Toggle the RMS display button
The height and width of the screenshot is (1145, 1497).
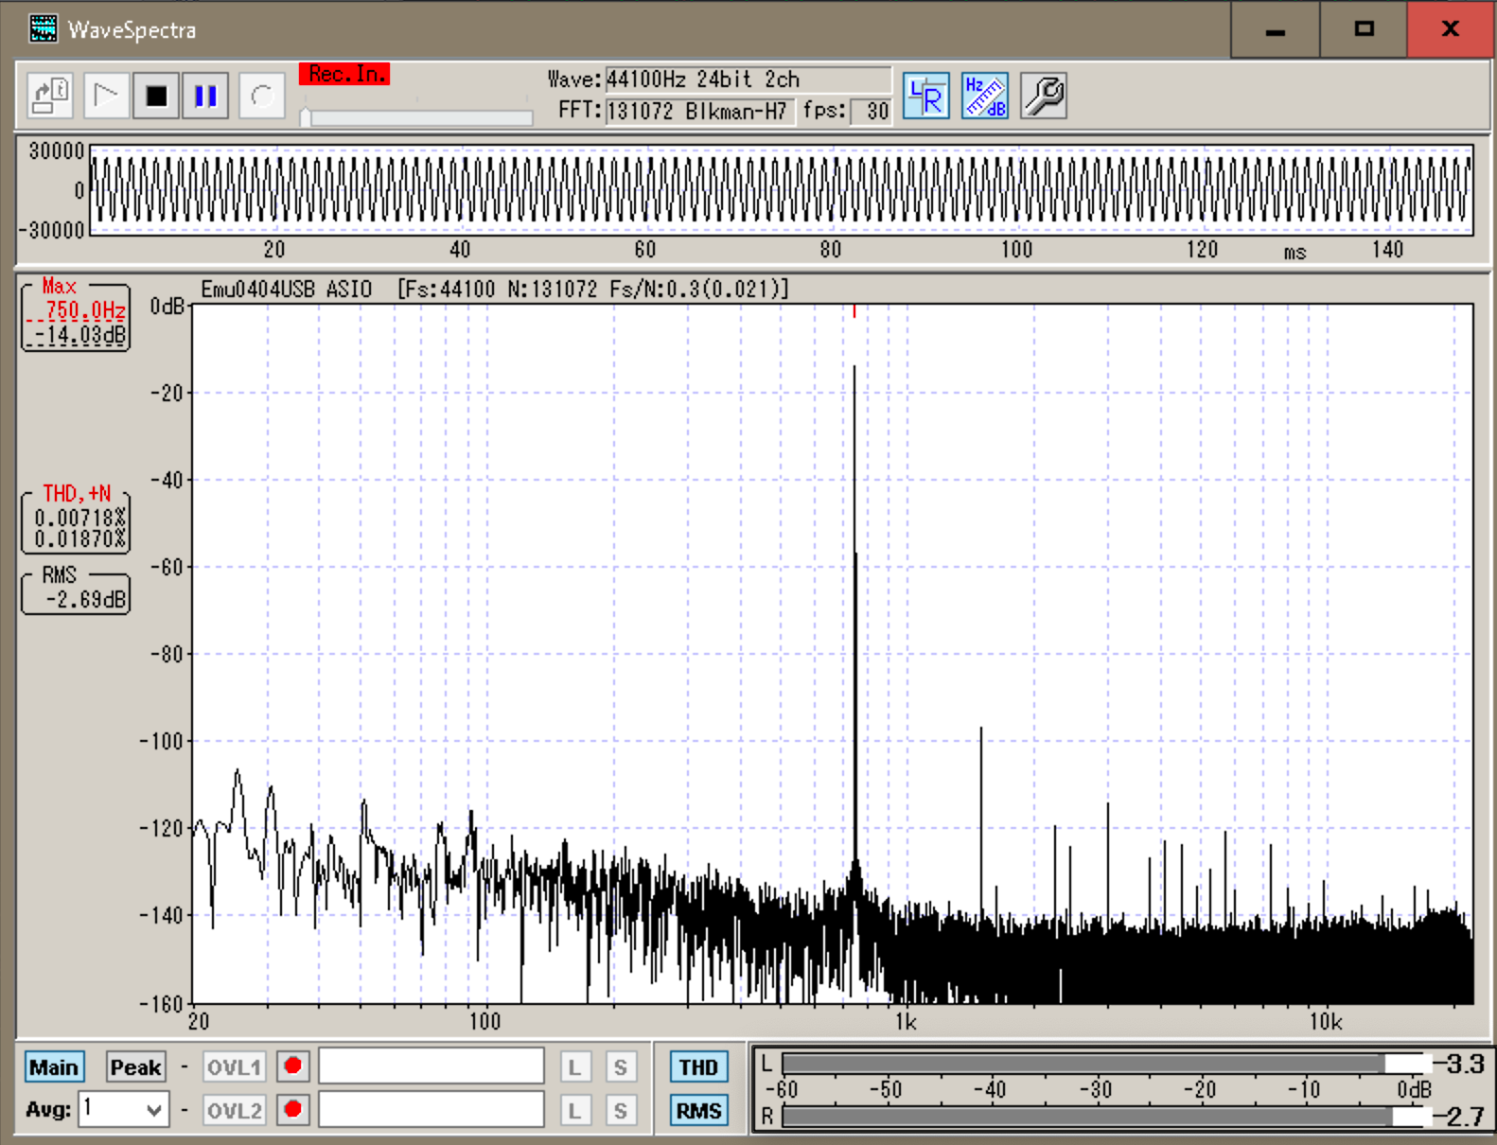click(x=698, y=1111)
